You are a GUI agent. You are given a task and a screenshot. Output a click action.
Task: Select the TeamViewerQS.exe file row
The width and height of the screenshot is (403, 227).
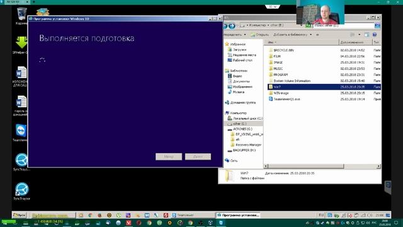pos(324,99)
